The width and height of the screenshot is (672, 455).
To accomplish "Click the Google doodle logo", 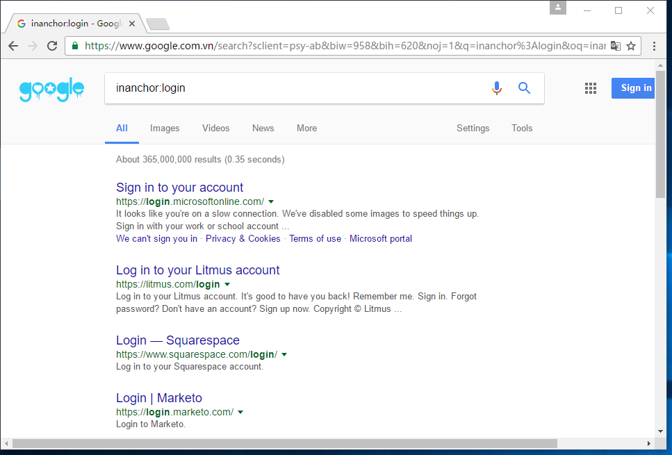I will pyautogui.click(x=51, y=89).
